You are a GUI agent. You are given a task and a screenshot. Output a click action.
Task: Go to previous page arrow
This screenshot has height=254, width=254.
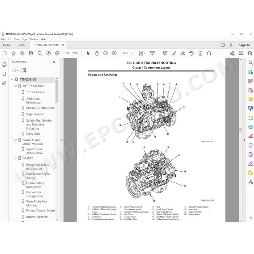coord(49,53)
